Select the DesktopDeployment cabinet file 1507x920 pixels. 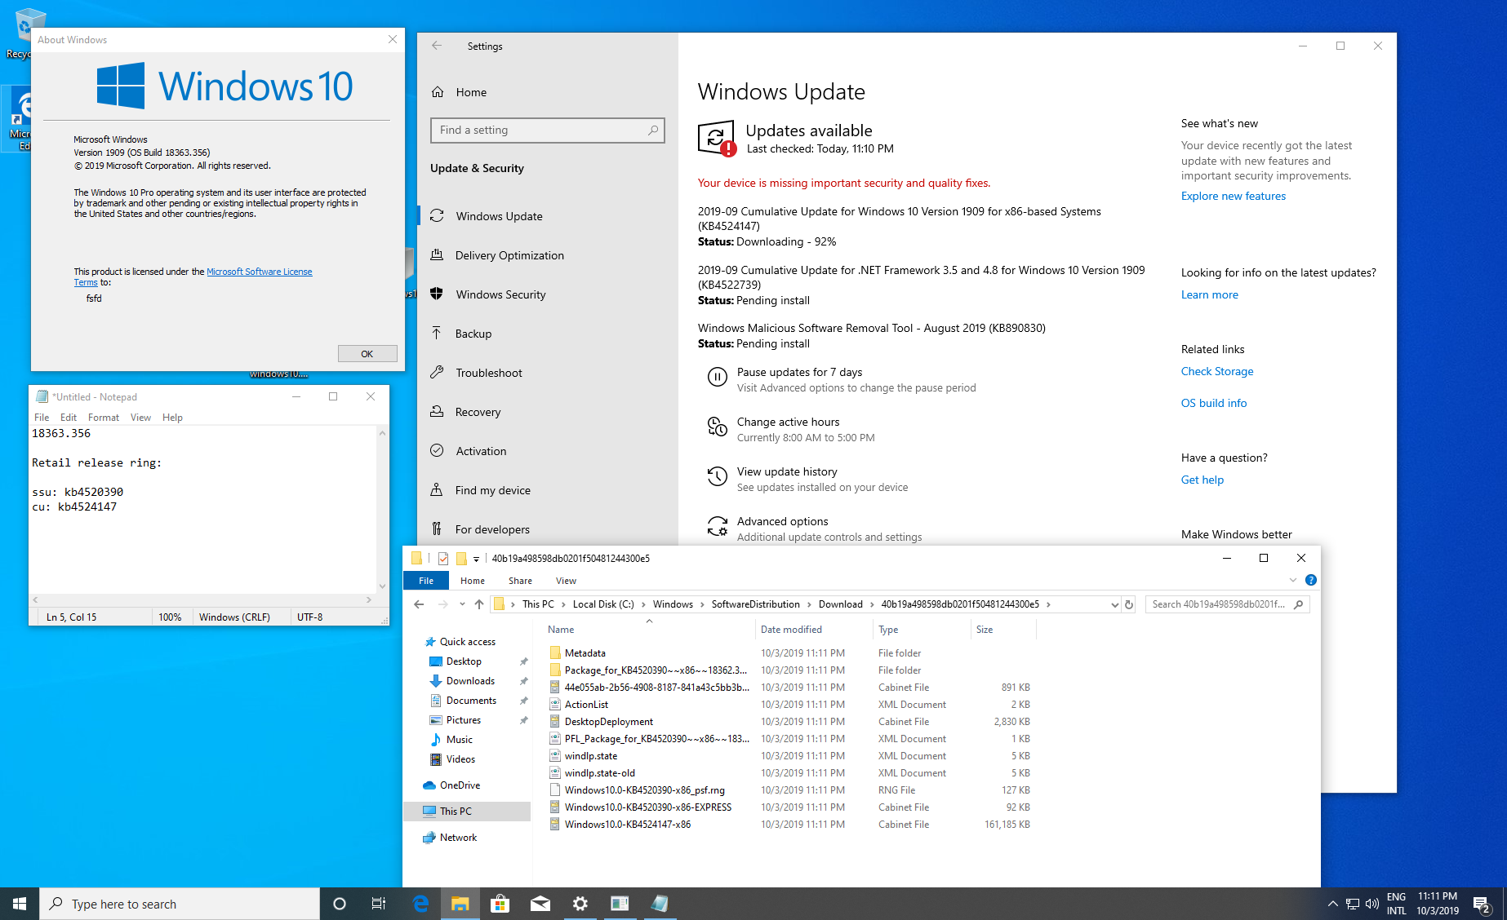(x=609, y=722)
